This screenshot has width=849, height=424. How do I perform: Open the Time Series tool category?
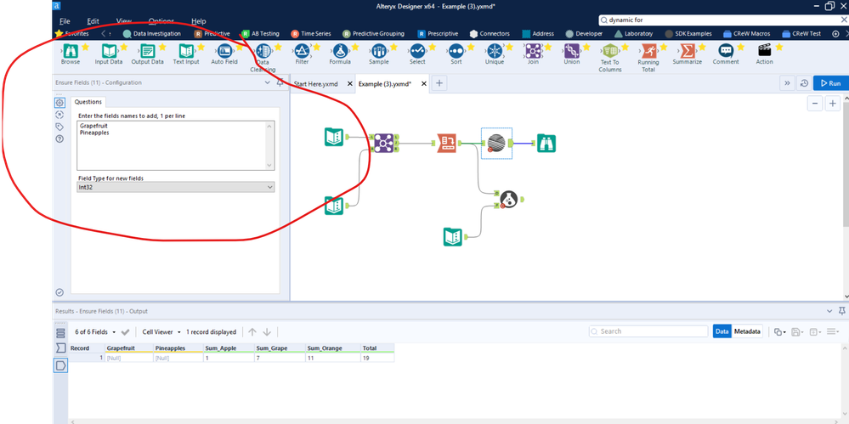tap(311, 34)
